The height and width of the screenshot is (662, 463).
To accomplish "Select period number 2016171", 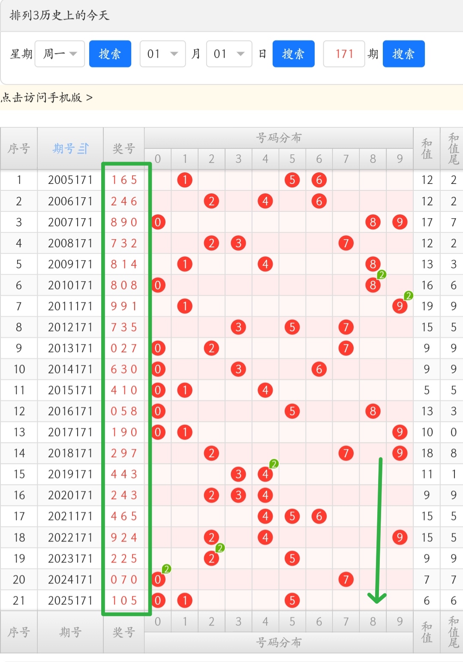I will 70,411.
